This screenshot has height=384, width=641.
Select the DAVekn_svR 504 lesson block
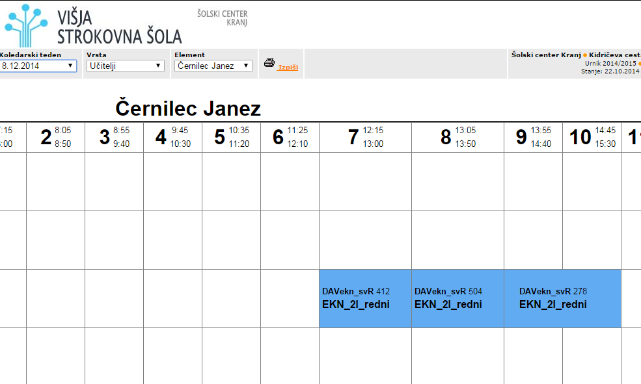(458, 298)
